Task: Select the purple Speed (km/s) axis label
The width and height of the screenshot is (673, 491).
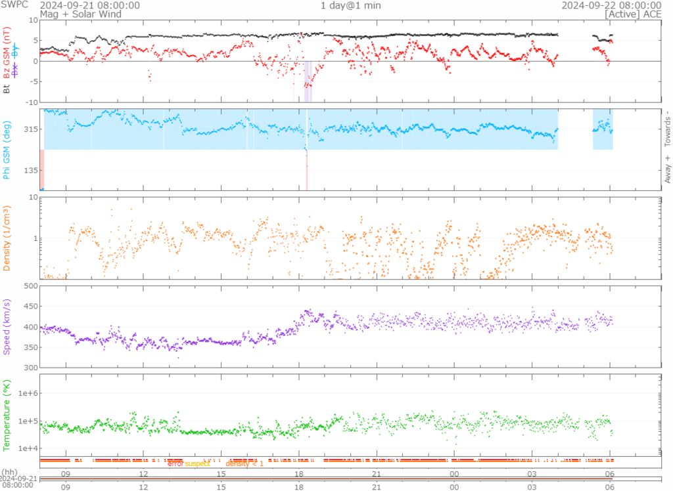Action: 7,326
